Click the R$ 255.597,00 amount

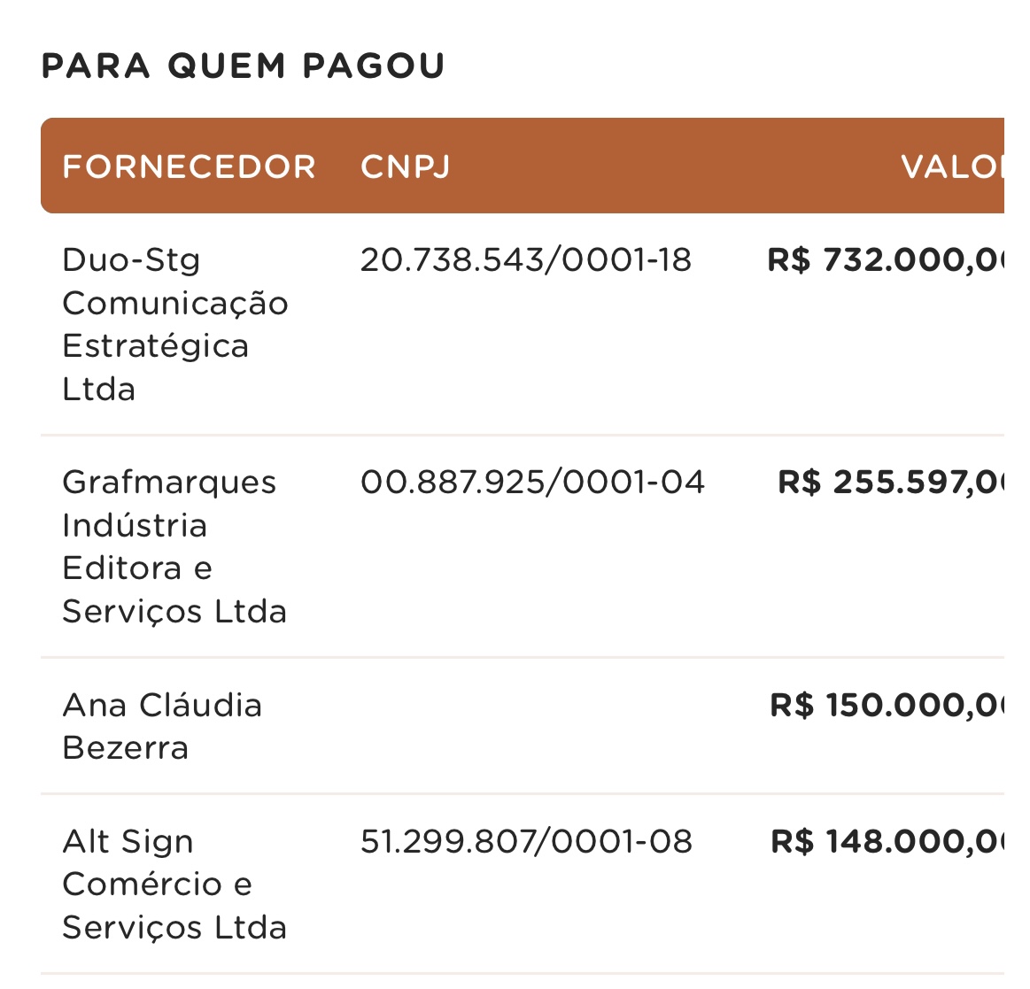[x=891, y=483]
